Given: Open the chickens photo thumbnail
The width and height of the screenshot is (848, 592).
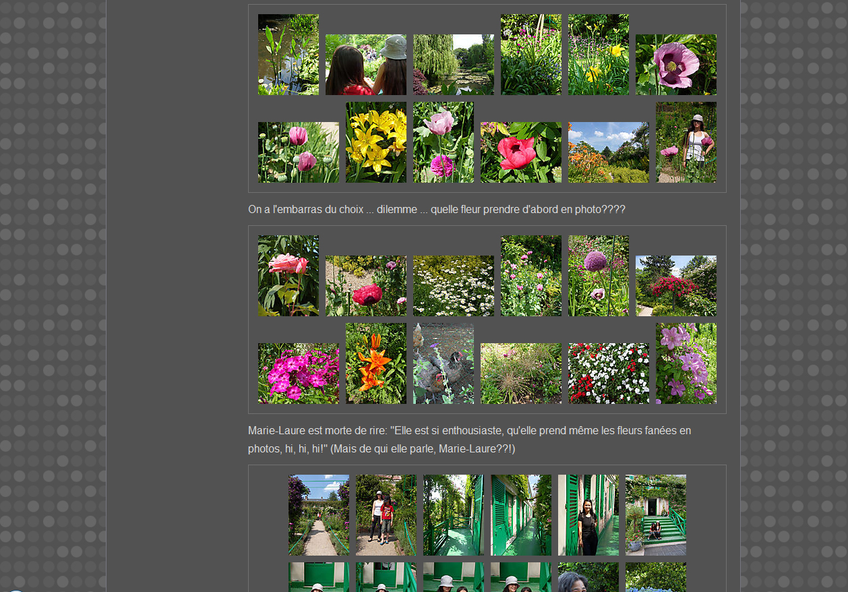Looking at the screenshot, I should coord(443,363).
